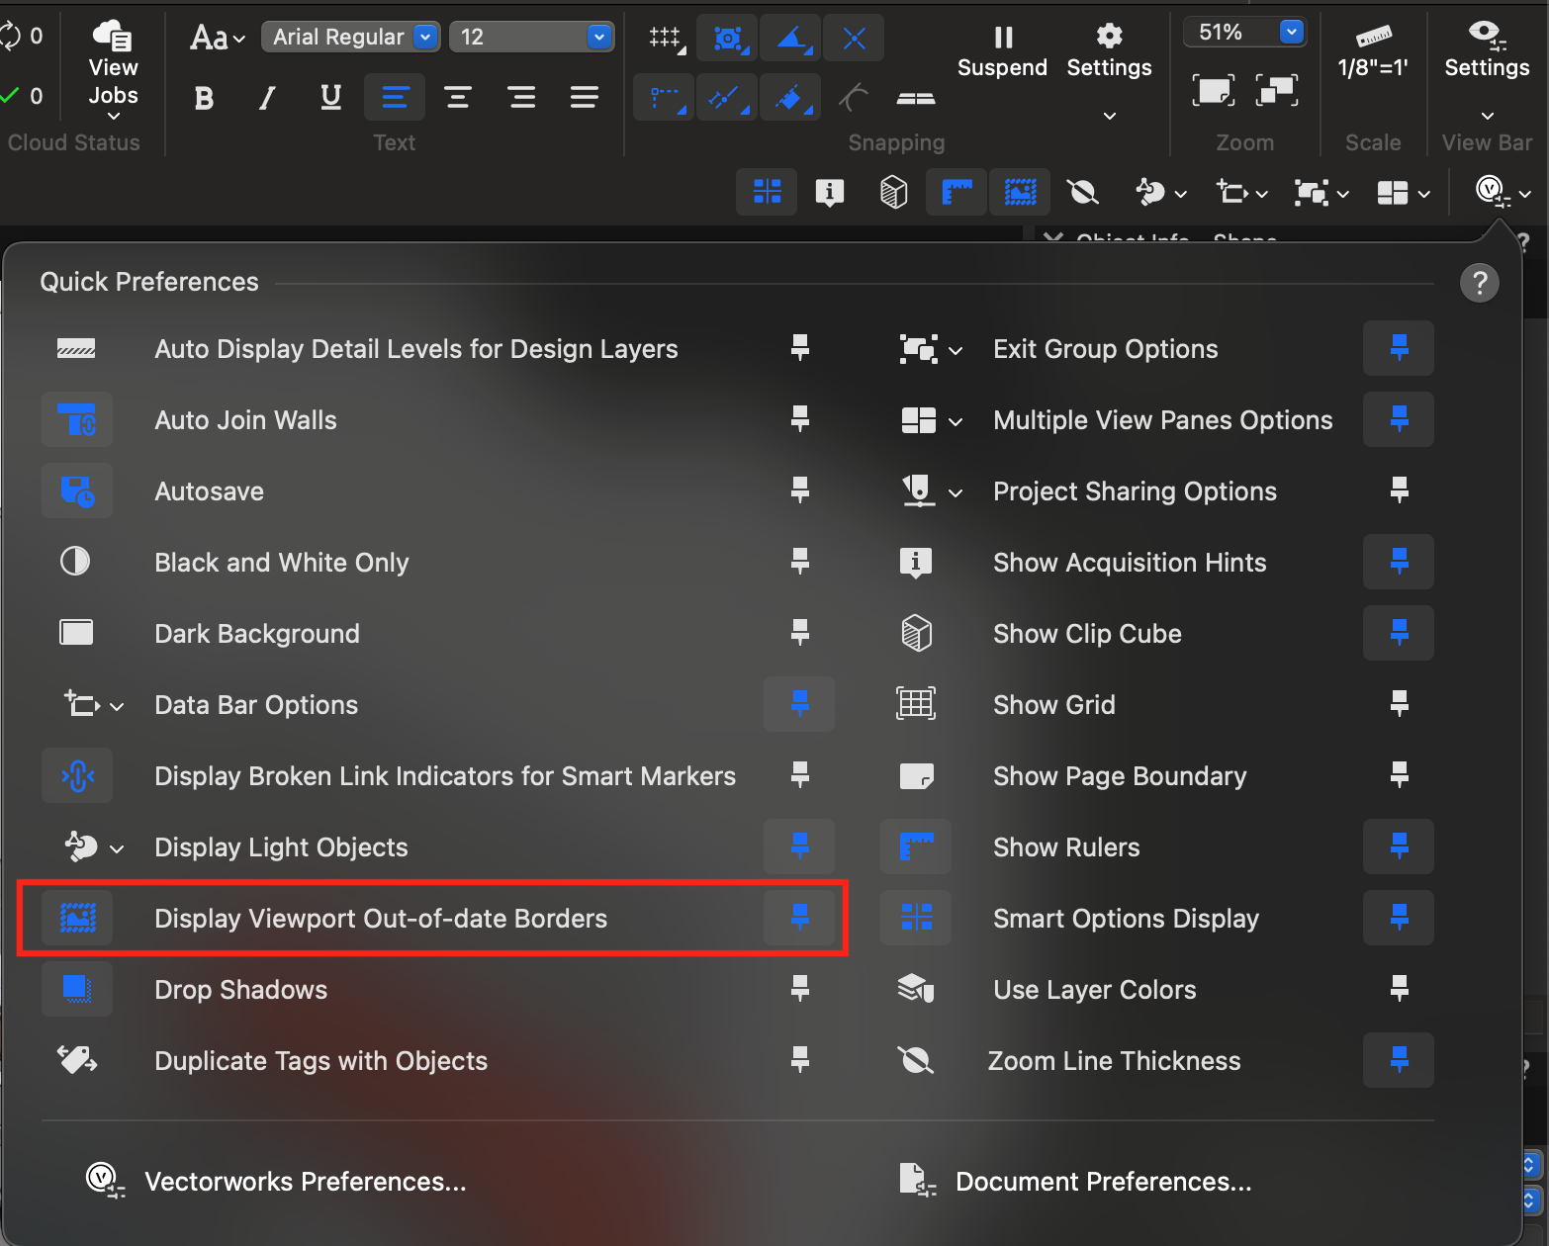Select Duplicate Tags with Objects entry

[x=320, y=1061]
